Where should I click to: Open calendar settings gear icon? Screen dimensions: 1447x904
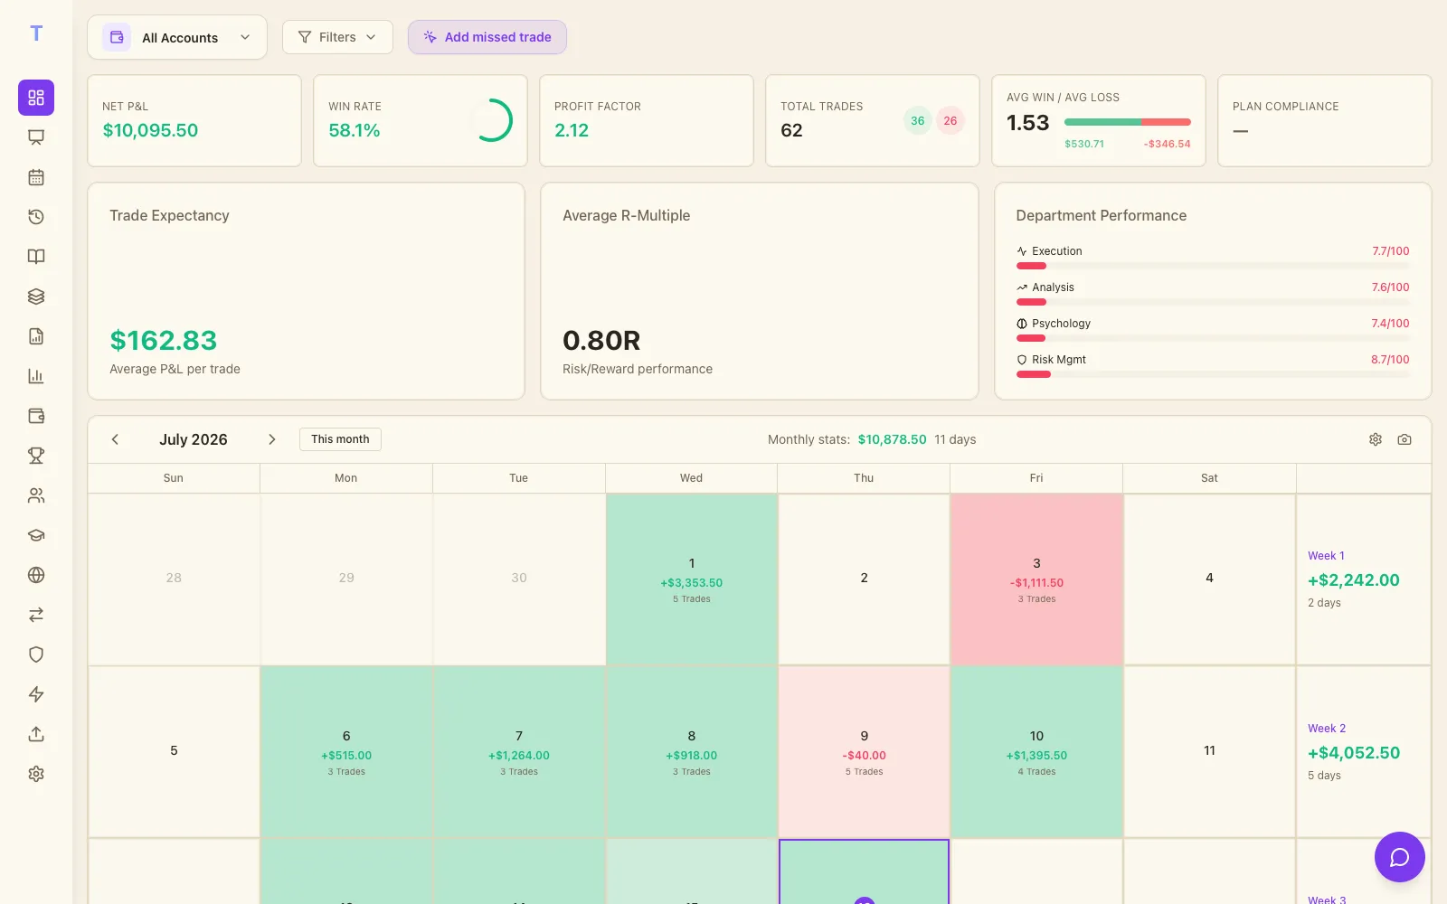[1376, 439]
